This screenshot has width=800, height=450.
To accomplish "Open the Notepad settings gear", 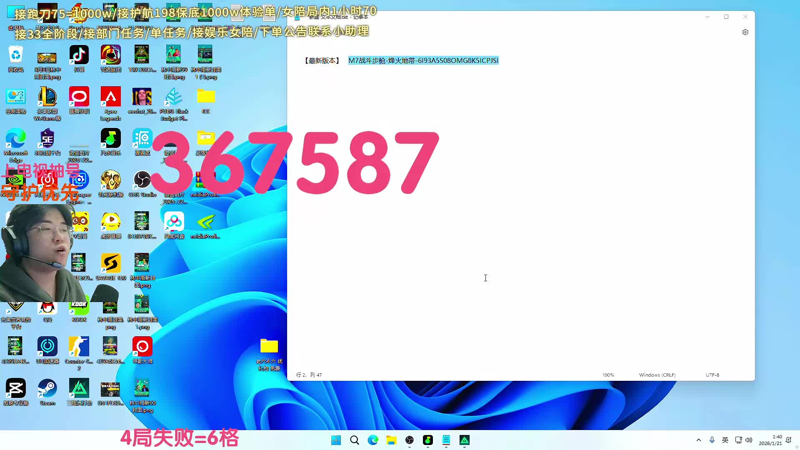I will point(745,32).
